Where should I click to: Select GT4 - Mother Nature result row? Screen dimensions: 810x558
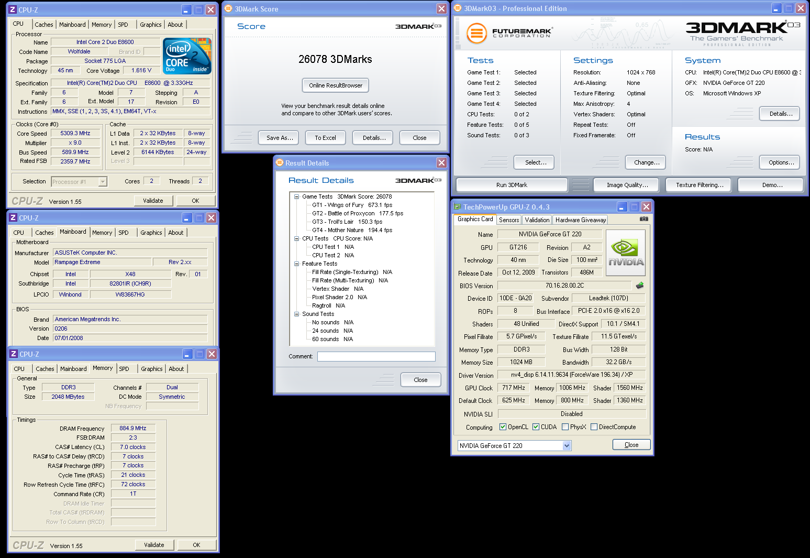352,231
